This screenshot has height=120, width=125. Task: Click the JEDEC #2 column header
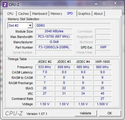point(44,62)
